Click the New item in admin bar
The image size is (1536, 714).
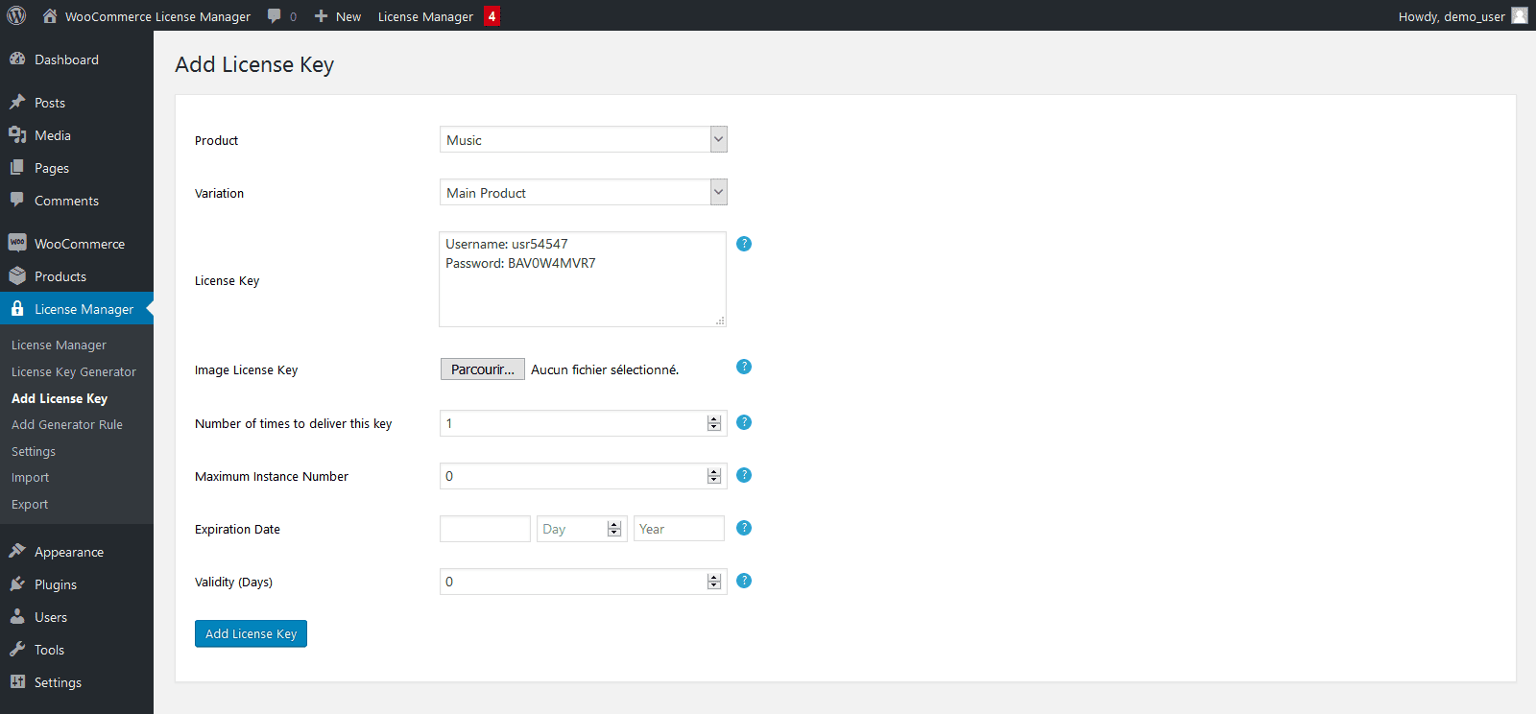(x=338, y=16)
